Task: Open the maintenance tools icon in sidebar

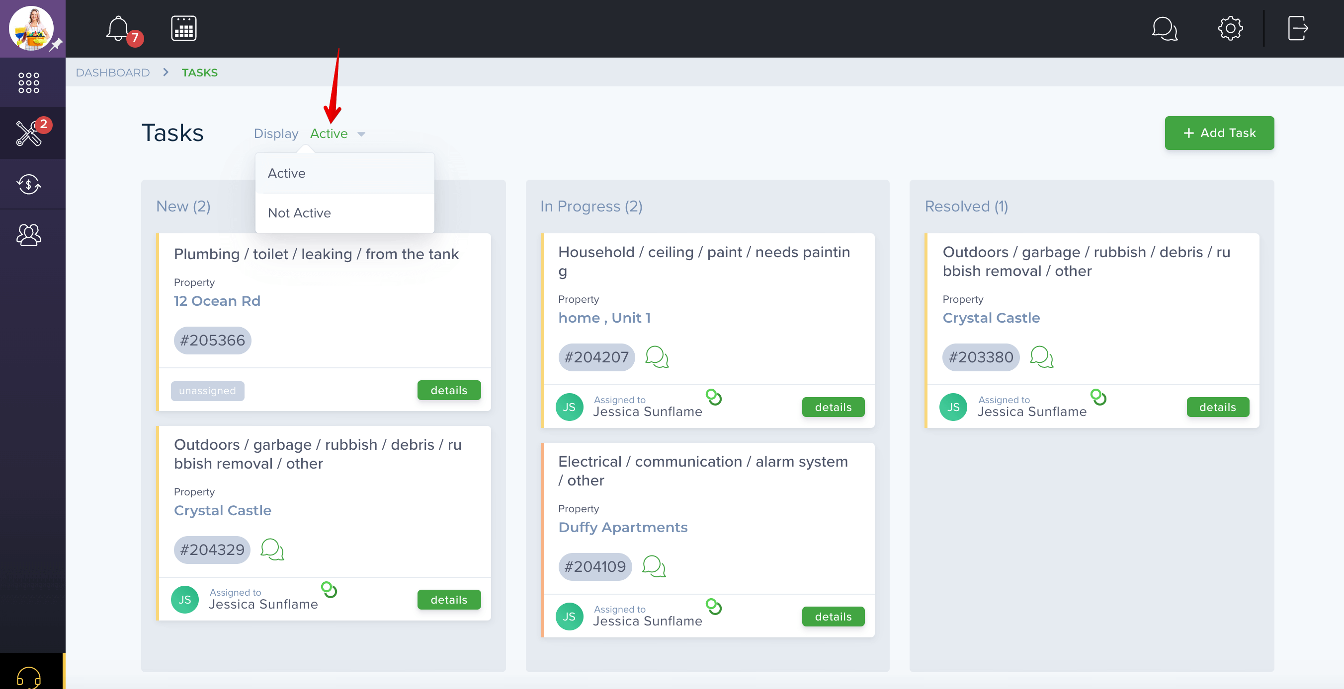Action: coord(29,134)
